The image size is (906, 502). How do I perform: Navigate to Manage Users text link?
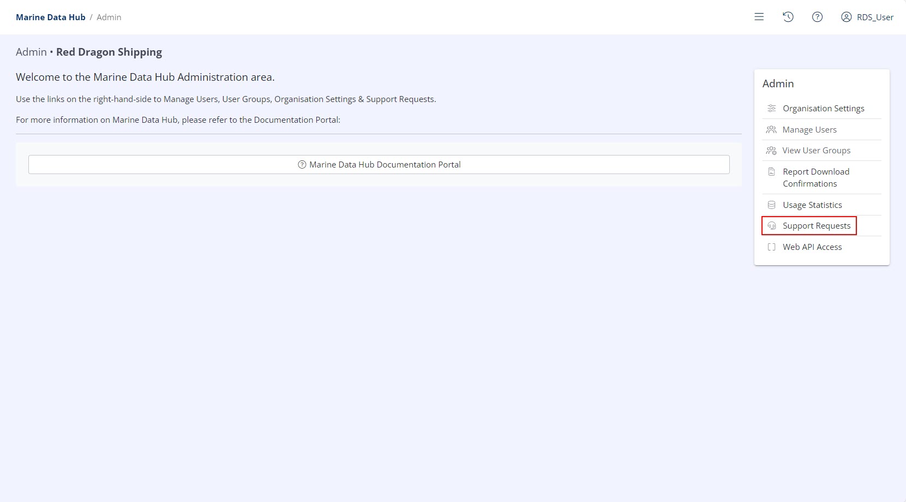(809, 130)
